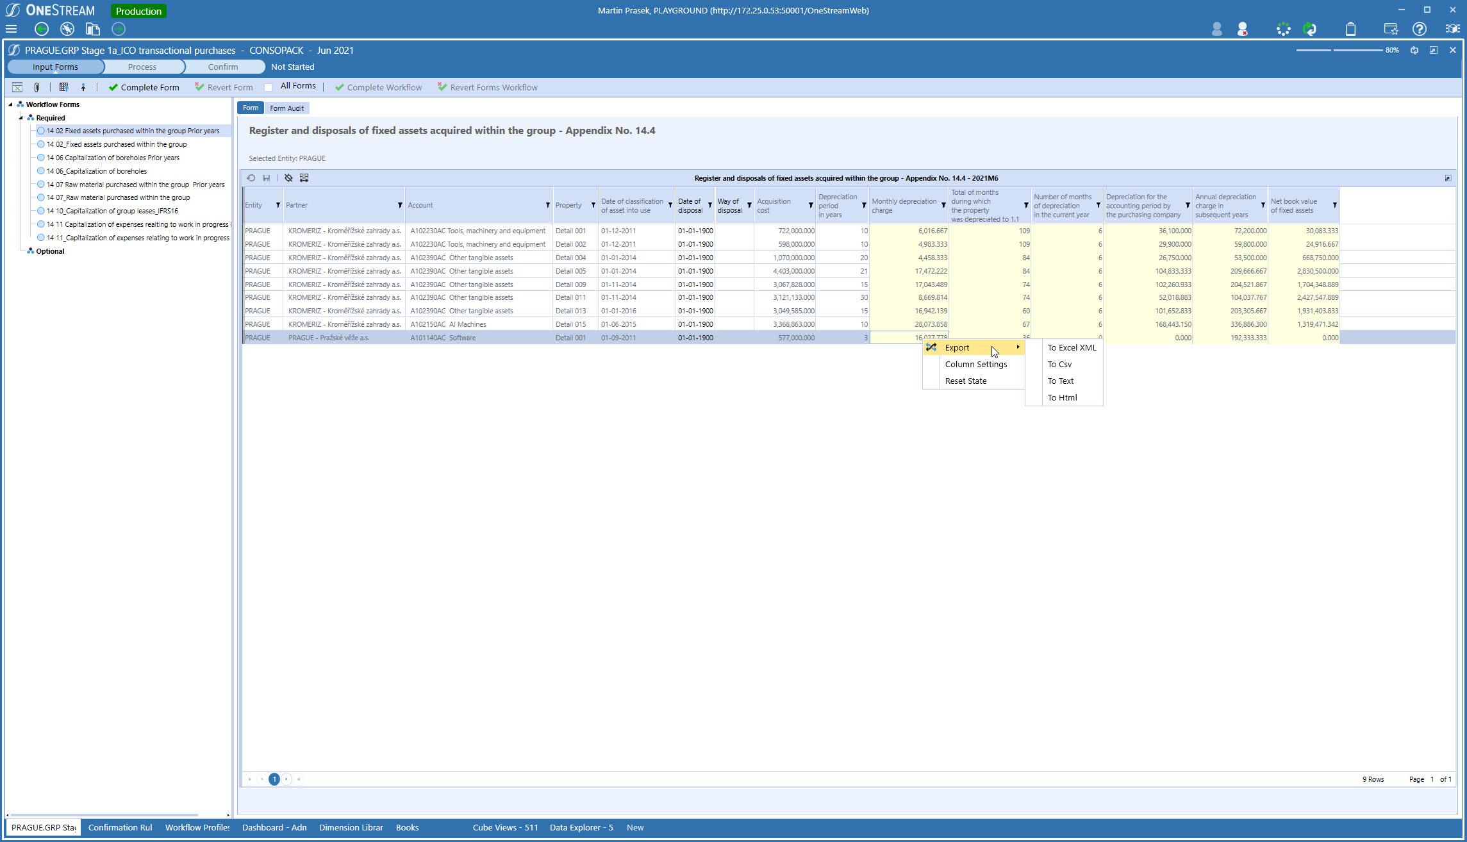This screenshot has width=1467, height=842.
Task: Click the green back arrow button
Action: [x=42, y=29]
